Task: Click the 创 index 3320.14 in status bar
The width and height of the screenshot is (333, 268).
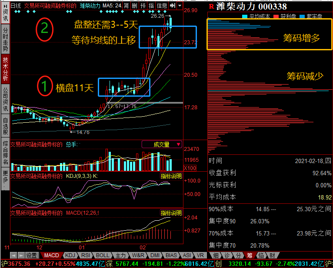Action: pyautogui.click(x=240, y=264)
